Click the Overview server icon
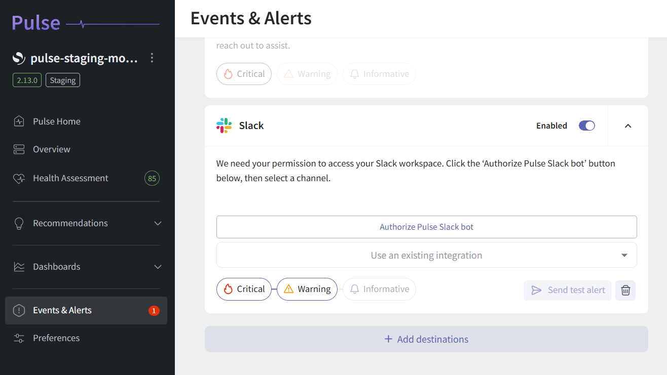This screenshot has width=667, height=375. (x=19, y=149)
